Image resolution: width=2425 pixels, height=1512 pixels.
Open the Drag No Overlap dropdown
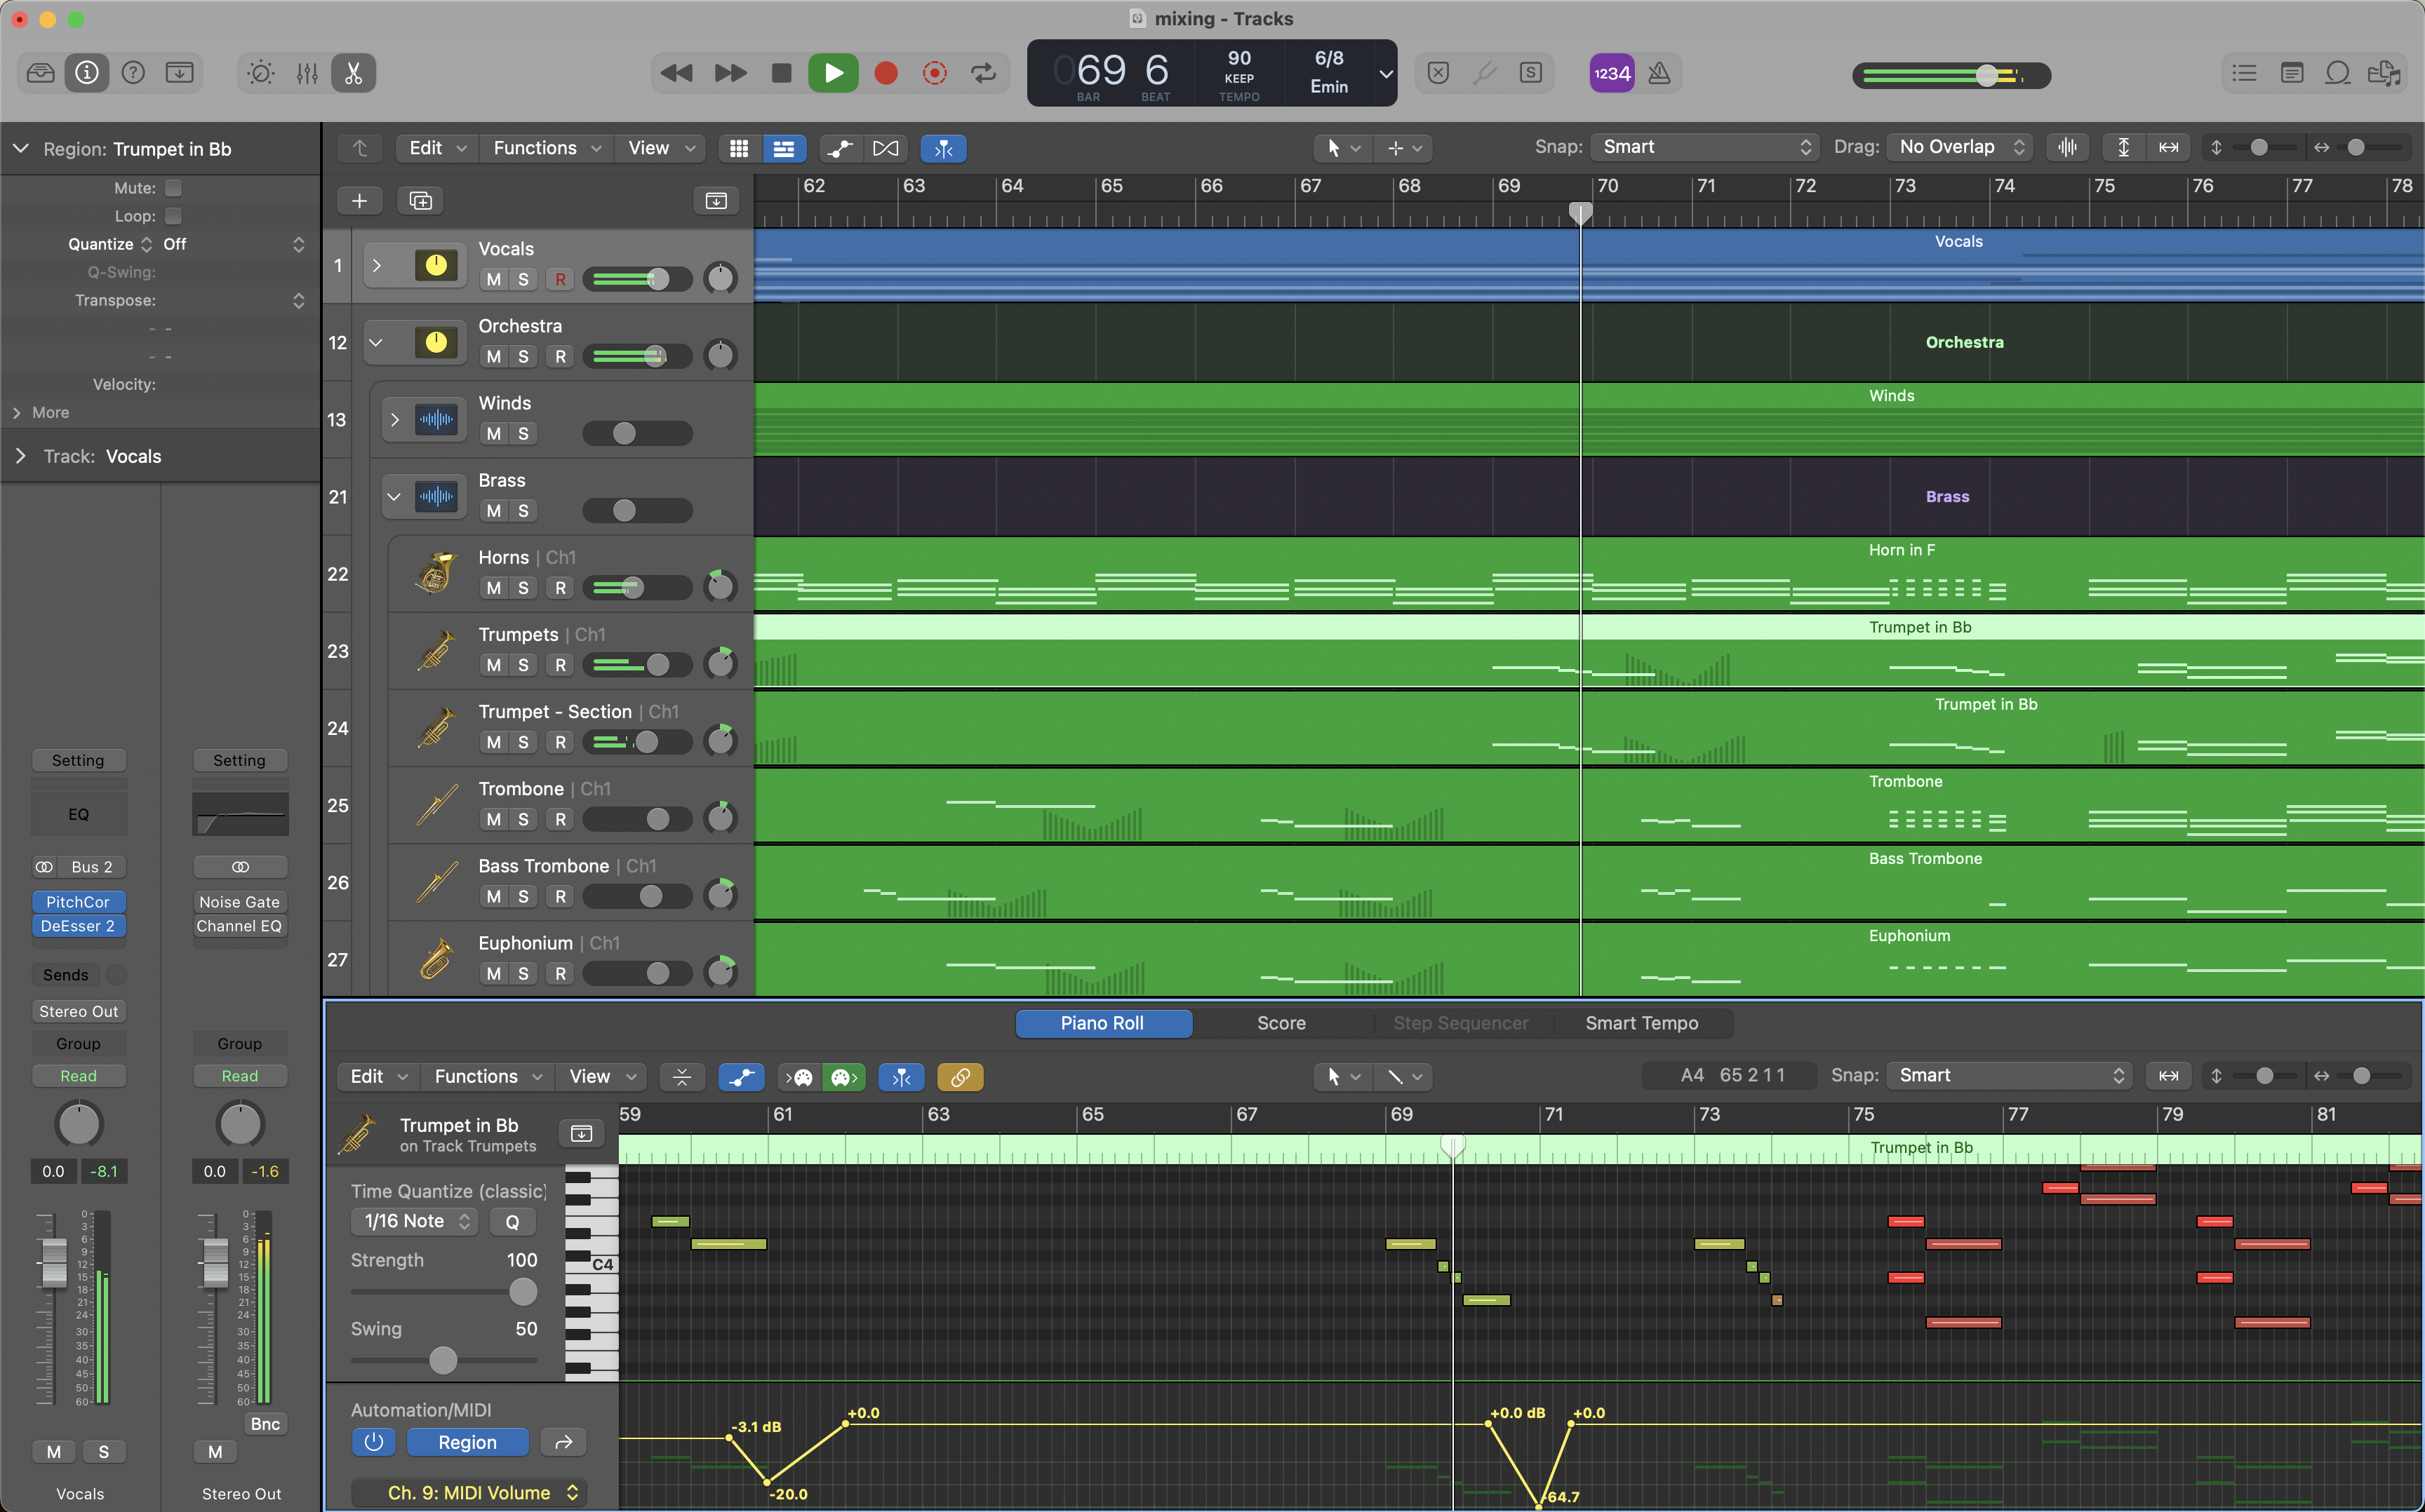[x=1960, y=147]
